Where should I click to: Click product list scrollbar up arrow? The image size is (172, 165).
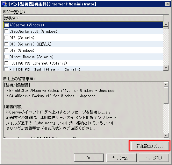166,24
